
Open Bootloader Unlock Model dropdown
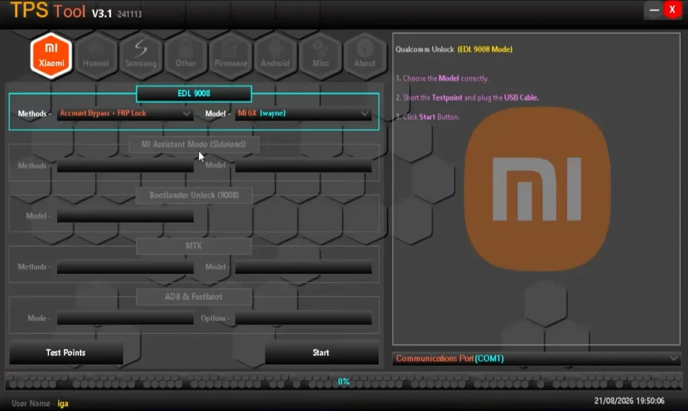click(x=126, y=216)
